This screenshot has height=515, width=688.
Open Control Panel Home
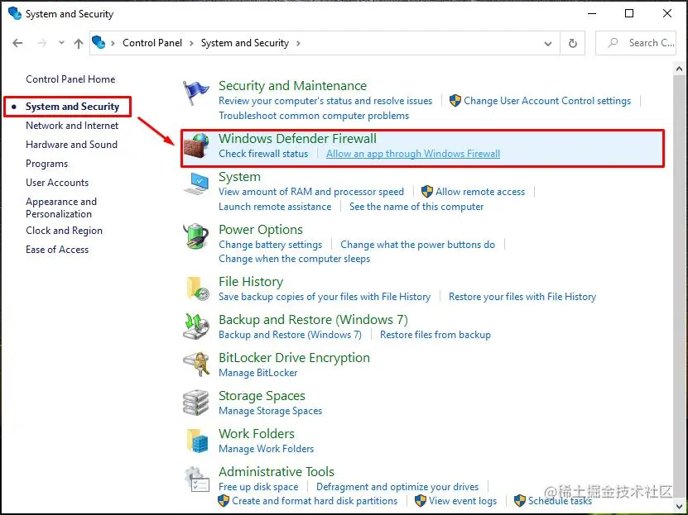(x=70, y=79)
